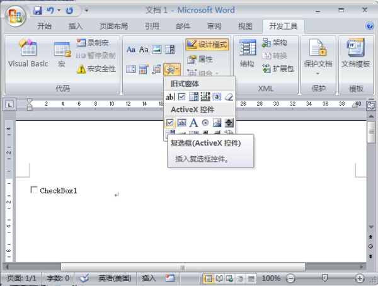
Task: Select the 开发工具 tab
Action: click(x=283, y=26)
